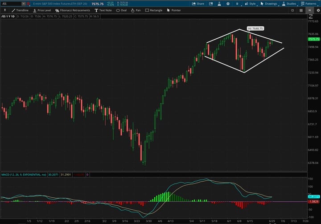
Task: Click the large 7575.75 last price in header
Action: pos(98,4)
